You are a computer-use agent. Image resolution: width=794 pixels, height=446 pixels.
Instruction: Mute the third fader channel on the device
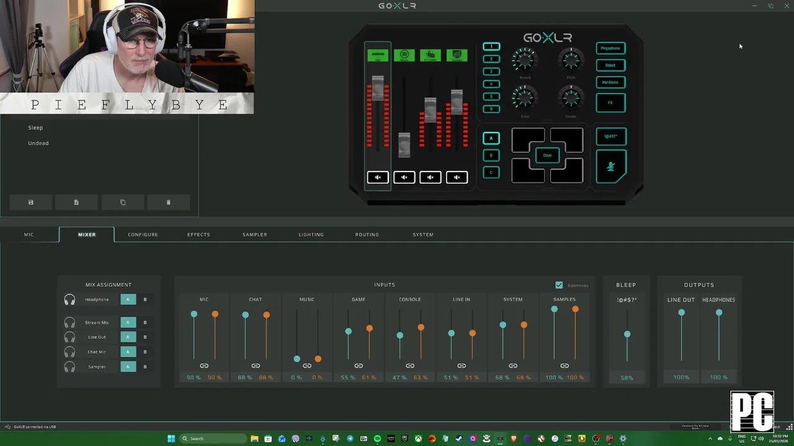(430, 178)
